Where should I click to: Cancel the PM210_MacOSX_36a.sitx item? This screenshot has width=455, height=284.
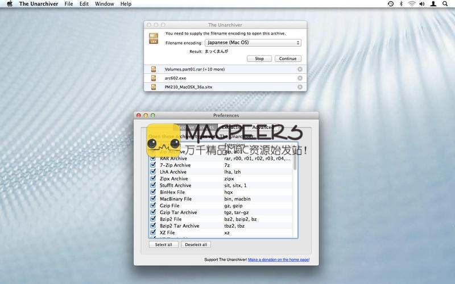point(300,87)
